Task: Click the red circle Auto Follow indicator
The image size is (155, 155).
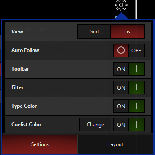Action: click(x=121, y=50)
